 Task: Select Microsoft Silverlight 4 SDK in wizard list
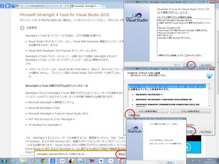click(x=169, y=28)
